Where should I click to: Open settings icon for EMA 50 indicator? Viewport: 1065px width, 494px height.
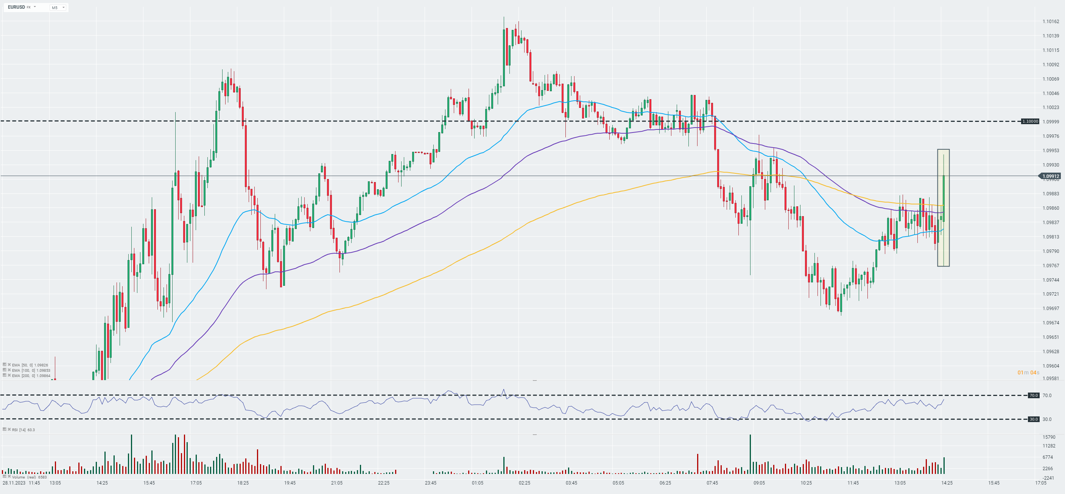4,365
